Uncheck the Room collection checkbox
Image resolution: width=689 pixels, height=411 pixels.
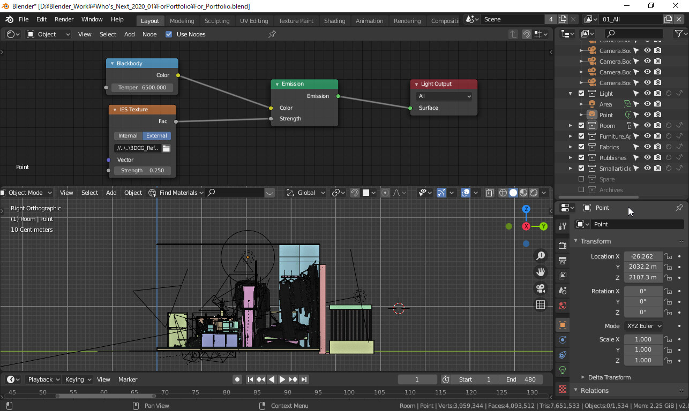point(581,125)
